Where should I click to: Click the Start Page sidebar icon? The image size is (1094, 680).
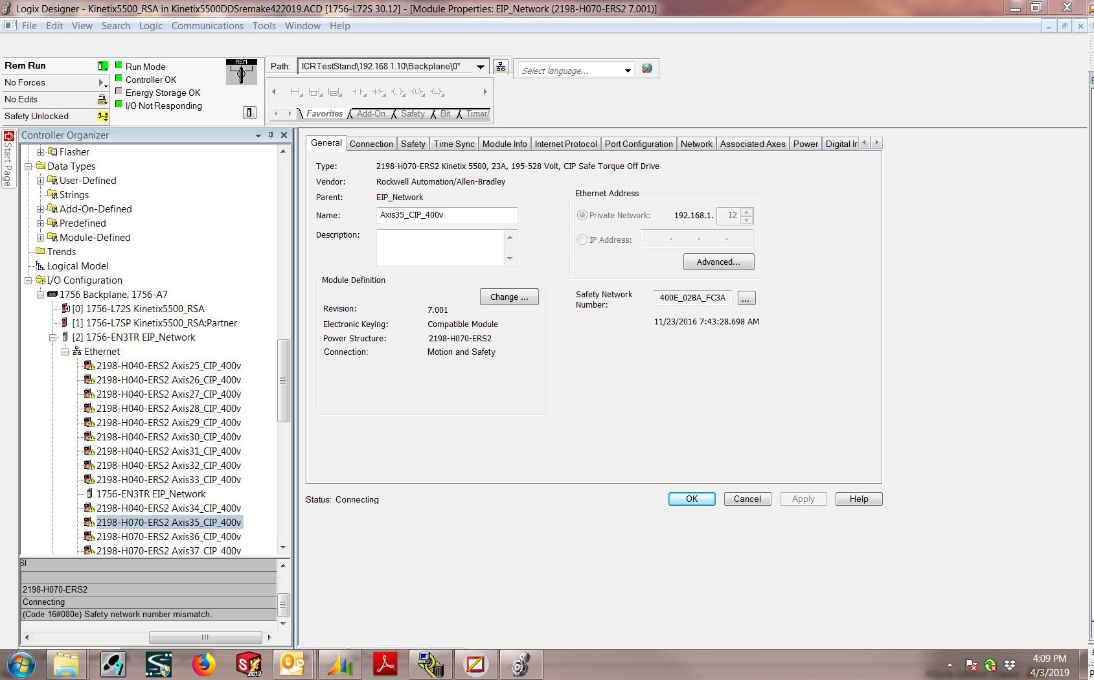(x=8, y=137)
